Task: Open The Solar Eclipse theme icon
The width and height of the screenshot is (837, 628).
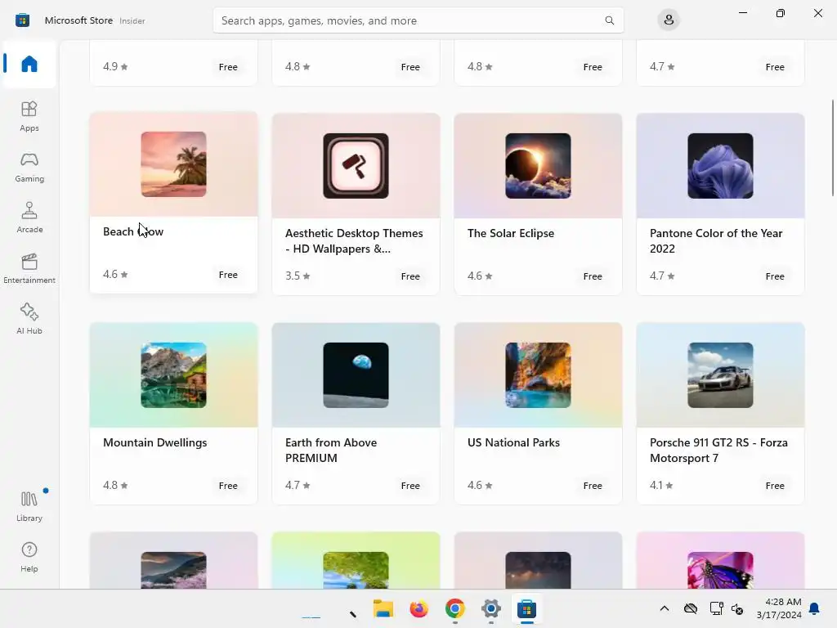Action: pyautogui.click(x=538, y=165)
